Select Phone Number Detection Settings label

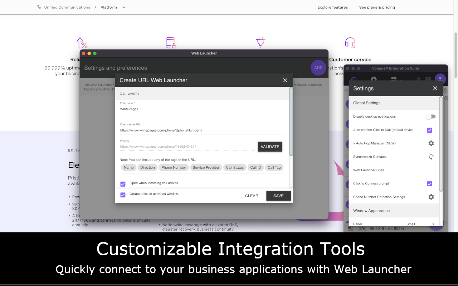click(x=379, y=197)
